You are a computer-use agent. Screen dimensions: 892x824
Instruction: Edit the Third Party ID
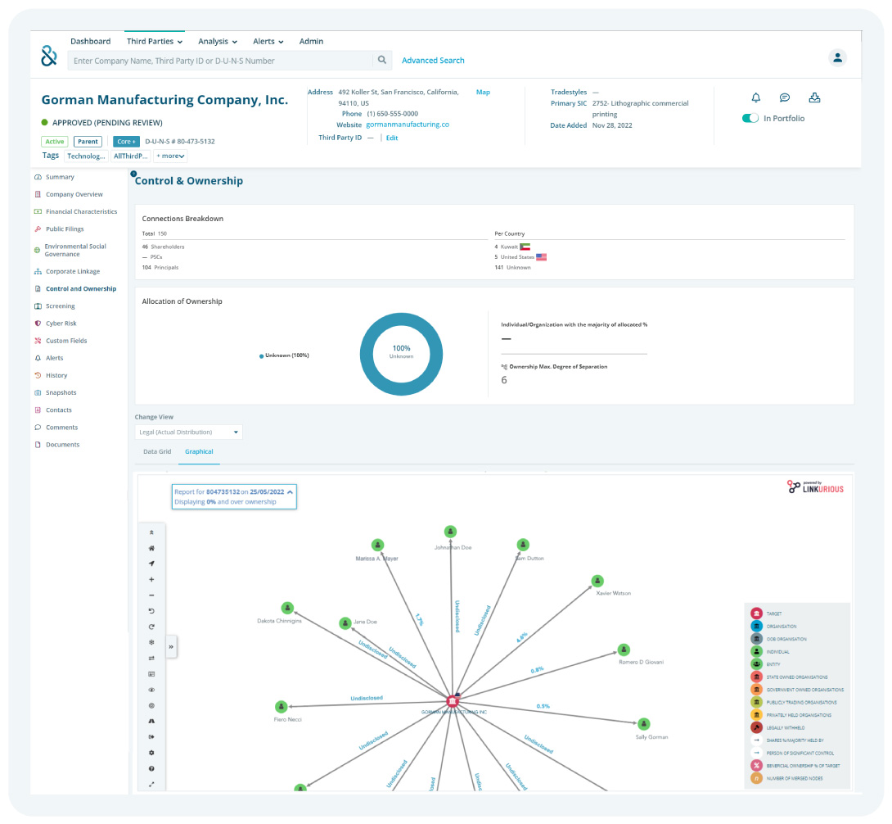tap(392, 138)
